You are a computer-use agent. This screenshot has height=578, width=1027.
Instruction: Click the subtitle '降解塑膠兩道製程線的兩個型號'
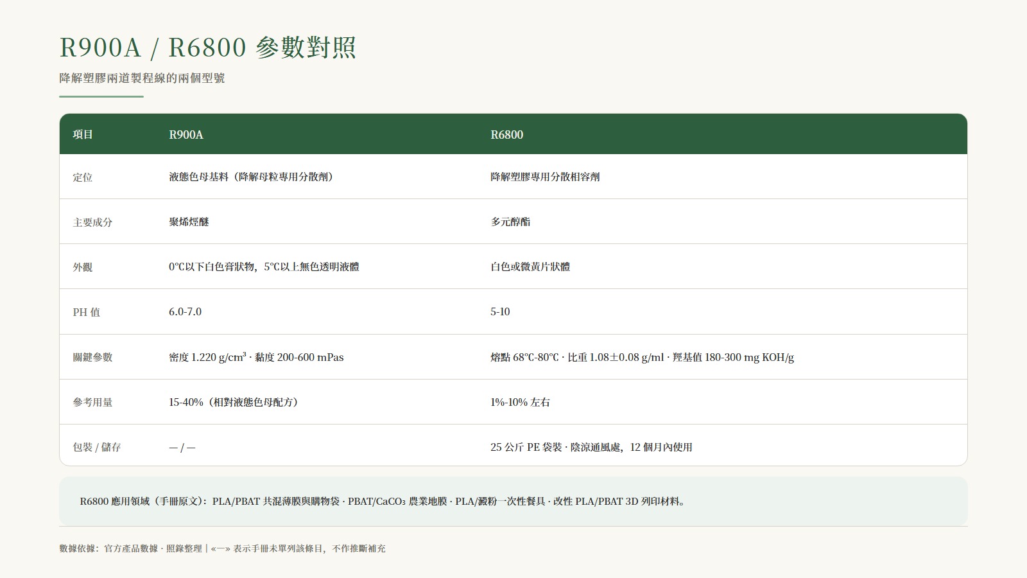[x=142, y=78]
